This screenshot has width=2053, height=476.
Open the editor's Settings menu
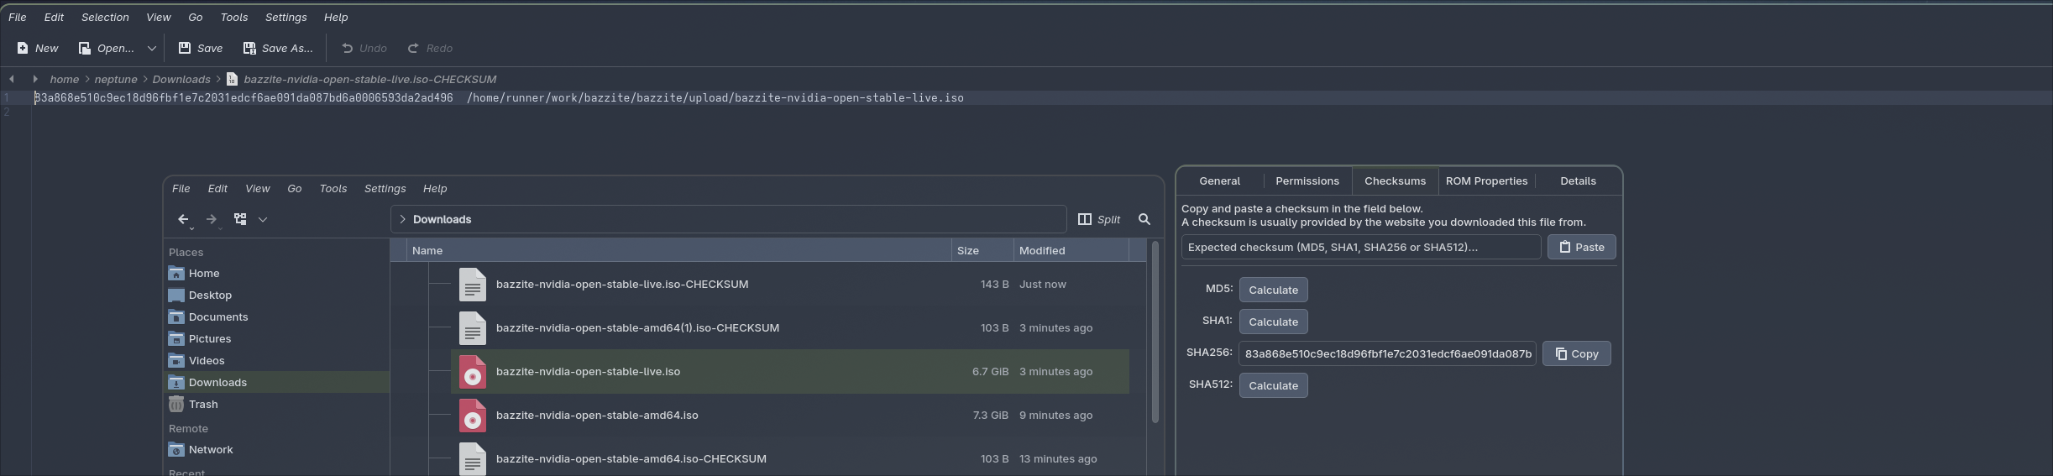tap(286, 17)
